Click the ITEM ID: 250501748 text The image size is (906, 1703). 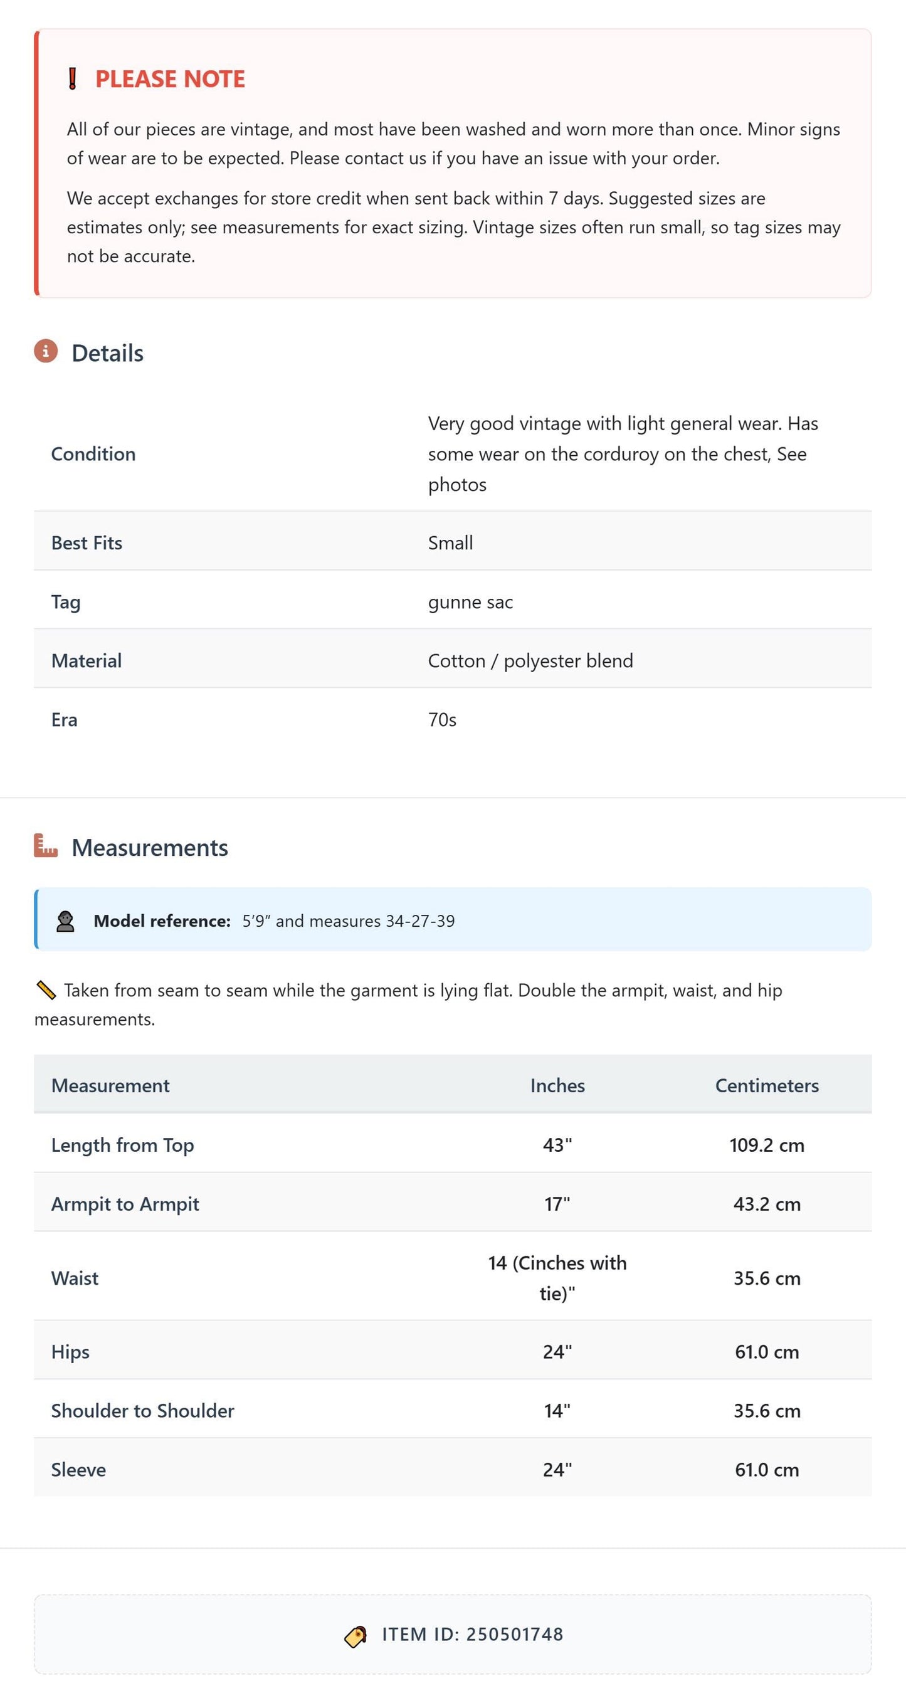[x=473, y=1634]
